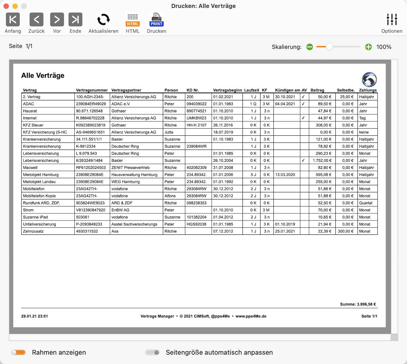Click the 'Alle Verträge' report heading
Image resolution: width=407 pixels, height=364 pixels.
tap(43, 76)
